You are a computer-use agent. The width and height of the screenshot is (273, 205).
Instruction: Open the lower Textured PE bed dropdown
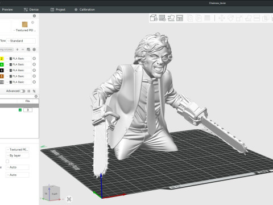[x=18, y=150]
